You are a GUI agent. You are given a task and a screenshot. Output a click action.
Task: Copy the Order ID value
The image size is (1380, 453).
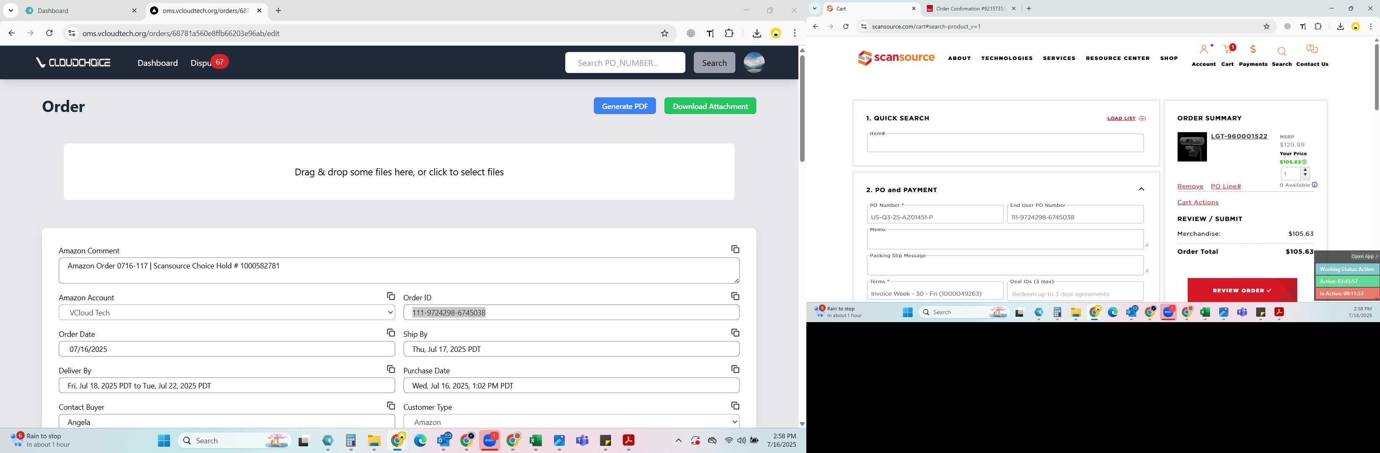pyautogui.click(x=735, y=296)
